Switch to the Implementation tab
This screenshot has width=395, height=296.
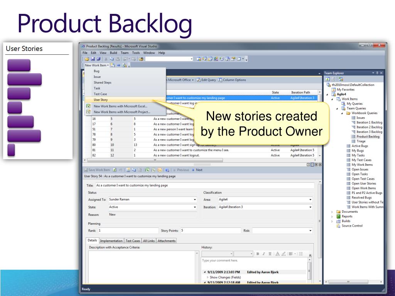pyautogui.click(x=111, y=241)
